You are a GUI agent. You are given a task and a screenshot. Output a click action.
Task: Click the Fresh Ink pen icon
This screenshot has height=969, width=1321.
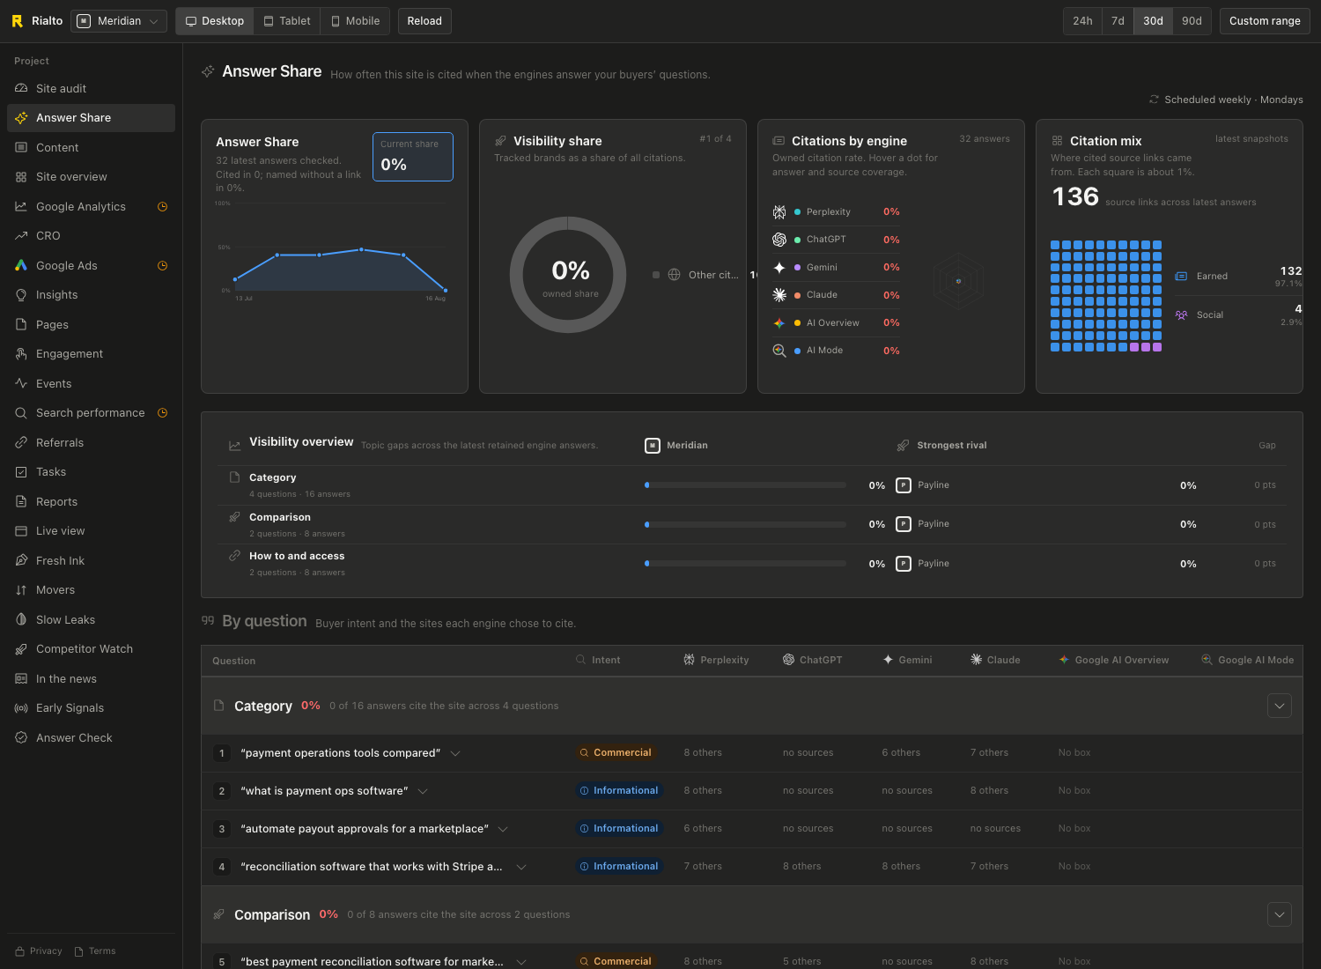point(21,560)
